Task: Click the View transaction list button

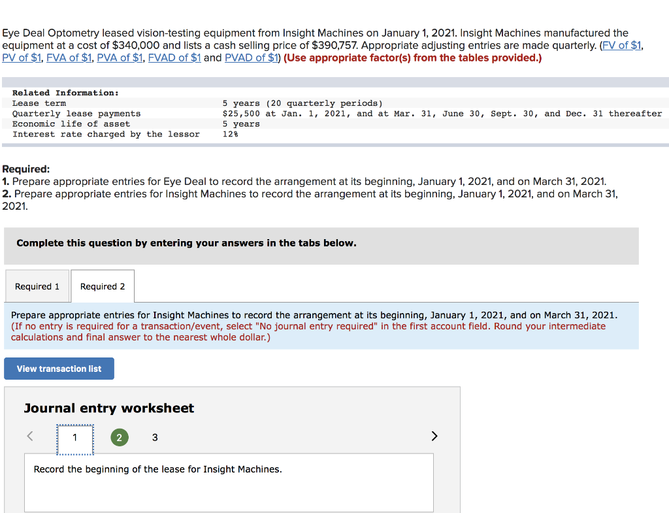Action: point(59,369)
